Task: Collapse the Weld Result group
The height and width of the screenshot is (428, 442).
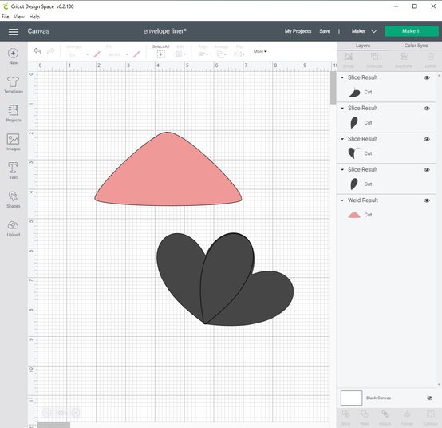Action: click(342, 200)
